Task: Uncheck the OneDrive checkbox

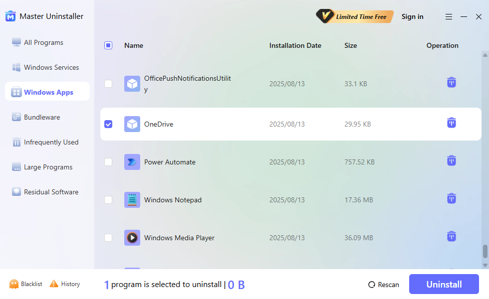Action: click(x=108, y=124)
